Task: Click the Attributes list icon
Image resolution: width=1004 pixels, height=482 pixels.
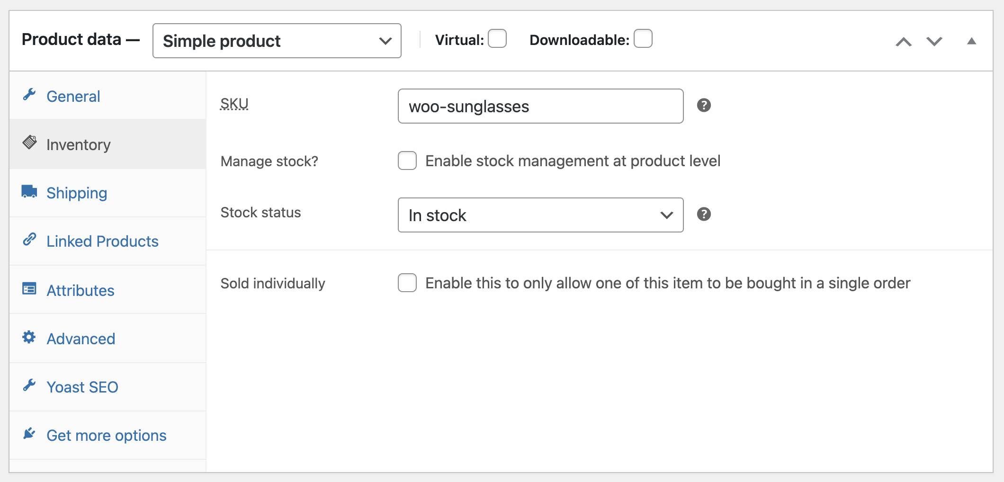Action: (x=29, y=288)
